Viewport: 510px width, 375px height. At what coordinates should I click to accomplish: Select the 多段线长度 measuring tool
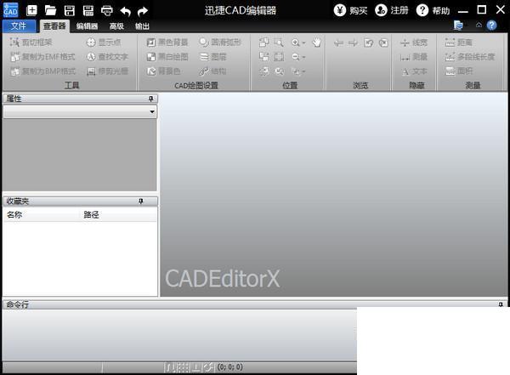coord(470,57)
